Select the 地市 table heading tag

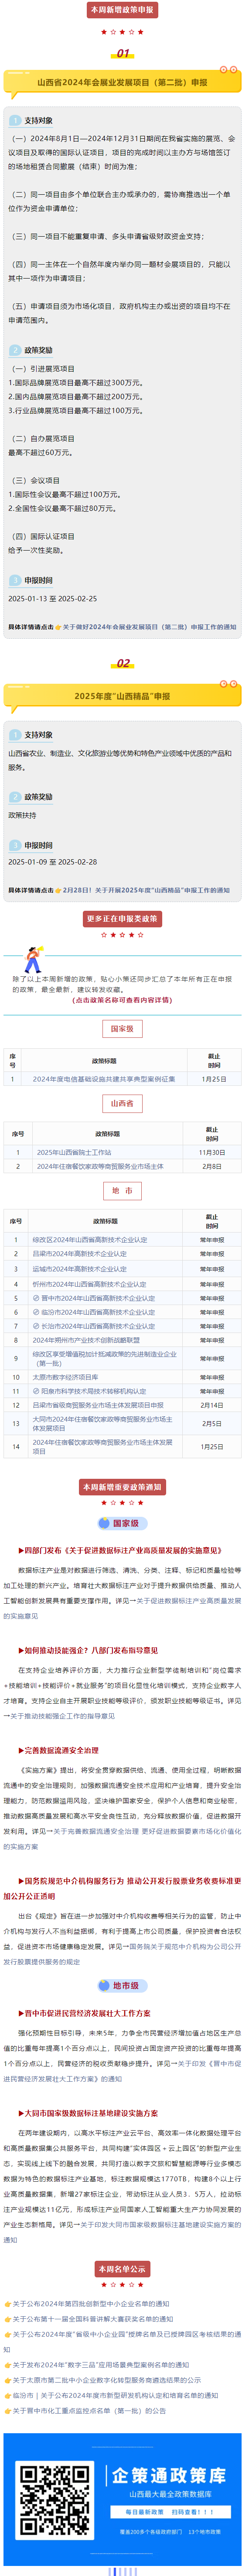[122, 1191]
